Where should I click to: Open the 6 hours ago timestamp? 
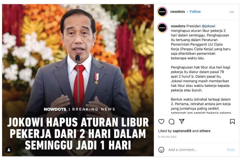[167, 137]
